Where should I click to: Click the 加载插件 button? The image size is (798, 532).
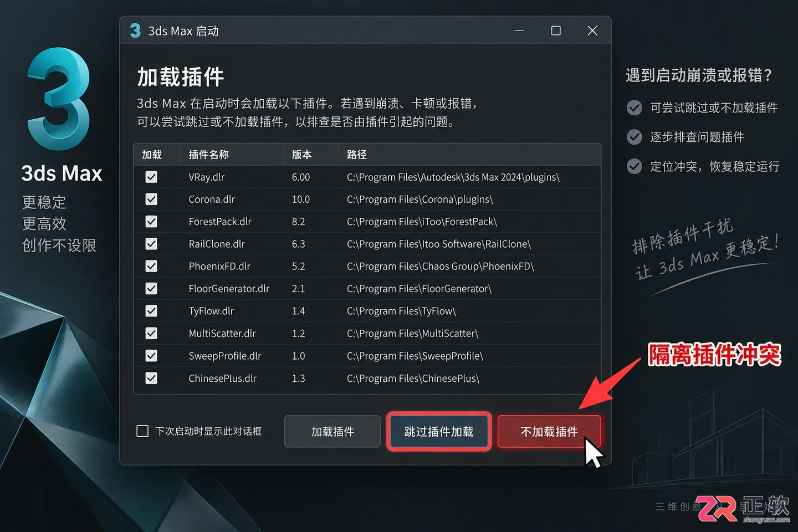pos(332,432)
